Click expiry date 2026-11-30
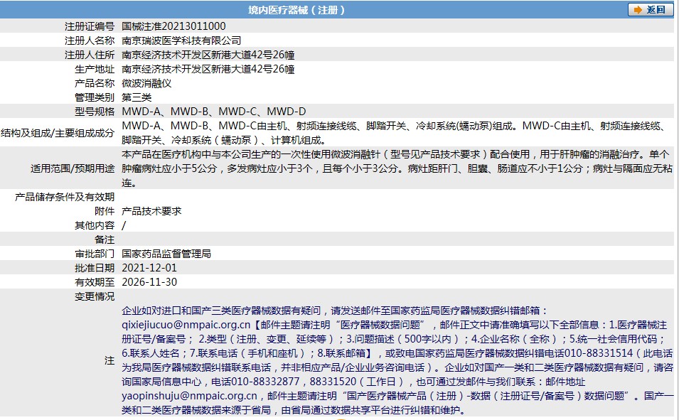Viewport: 679px width, 420px height. coord(149,282)
